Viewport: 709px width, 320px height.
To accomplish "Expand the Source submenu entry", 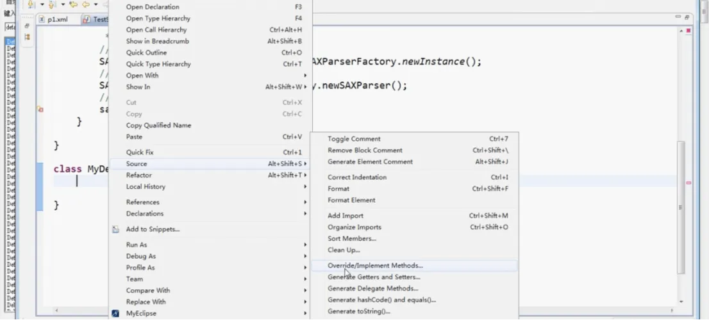I will [210, 164].
